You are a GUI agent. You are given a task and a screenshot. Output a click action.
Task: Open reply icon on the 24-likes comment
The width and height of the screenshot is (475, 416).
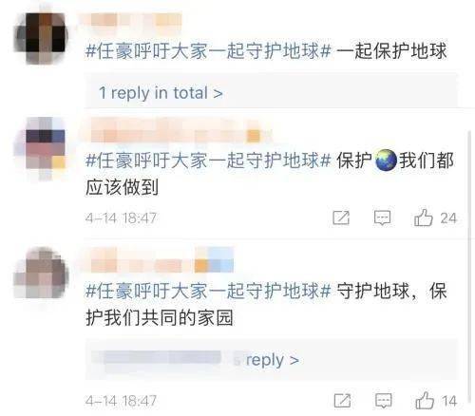382,217
